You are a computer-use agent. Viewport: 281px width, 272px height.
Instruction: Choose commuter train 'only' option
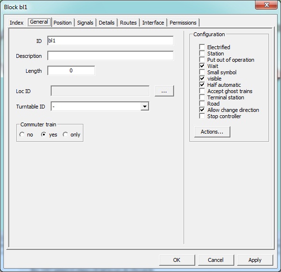point(66,135)
